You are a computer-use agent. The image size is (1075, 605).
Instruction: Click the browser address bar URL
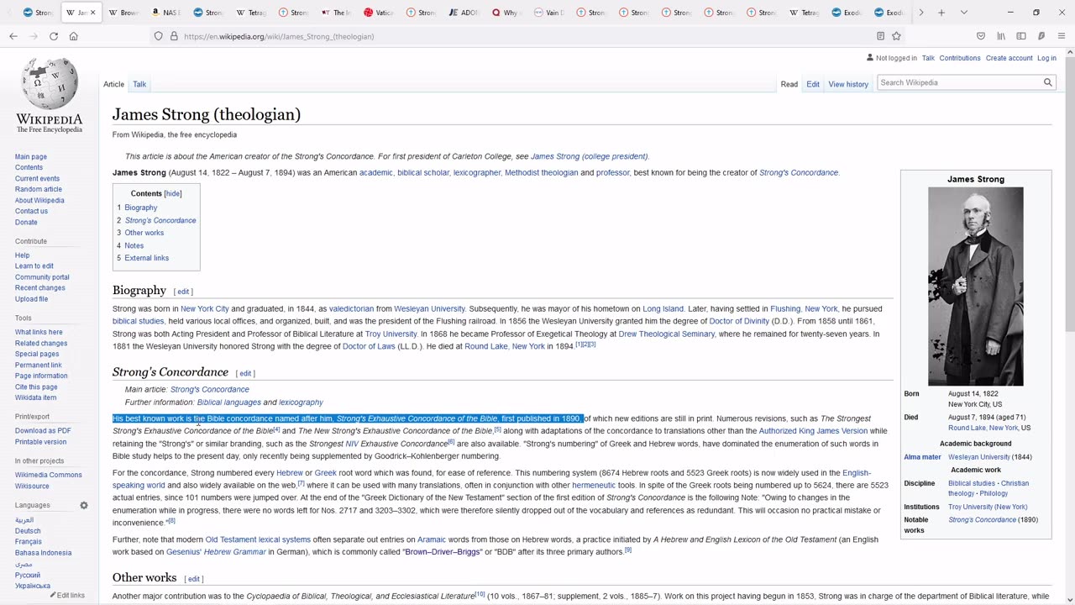tap(279, 36)
